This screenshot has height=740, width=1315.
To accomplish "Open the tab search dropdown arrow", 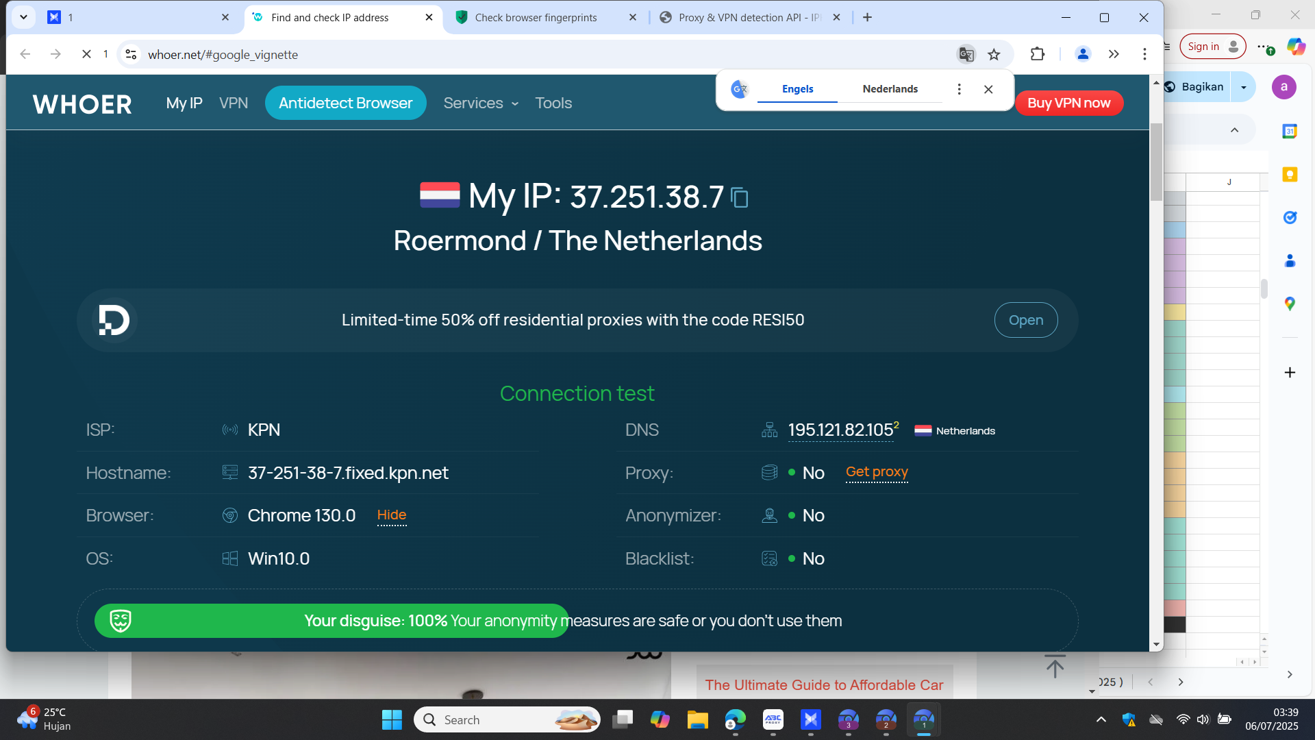I will pos(23,17).
